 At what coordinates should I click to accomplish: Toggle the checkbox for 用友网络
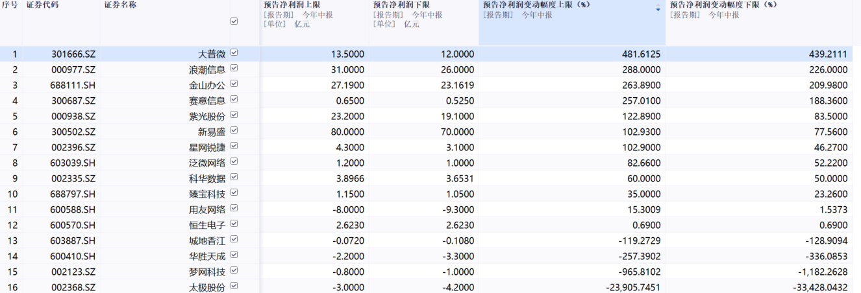[x=234, y=208]
